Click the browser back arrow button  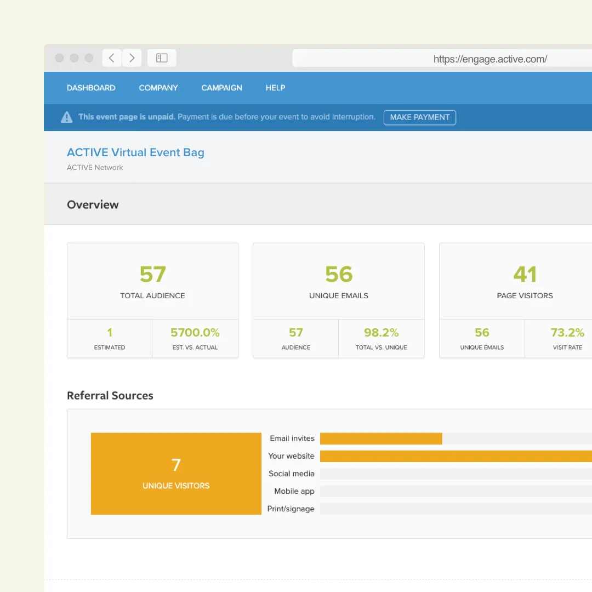click(112, 58)
